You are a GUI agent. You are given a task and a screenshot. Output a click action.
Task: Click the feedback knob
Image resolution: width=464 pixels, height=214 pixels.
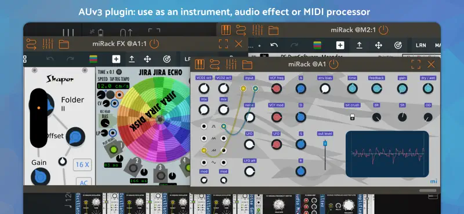pyautogui.click(x=376, y=88)
